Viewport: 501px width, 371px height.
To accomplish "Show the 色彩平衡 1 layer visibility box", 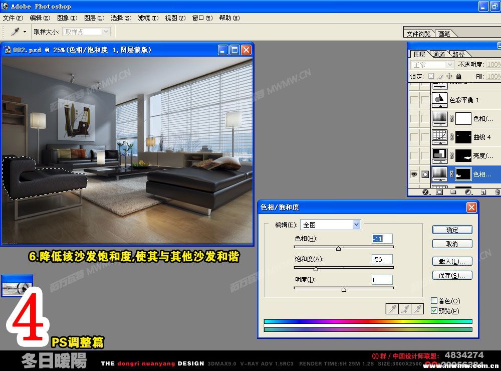I will pyautogui.click(x=414, y=100).
